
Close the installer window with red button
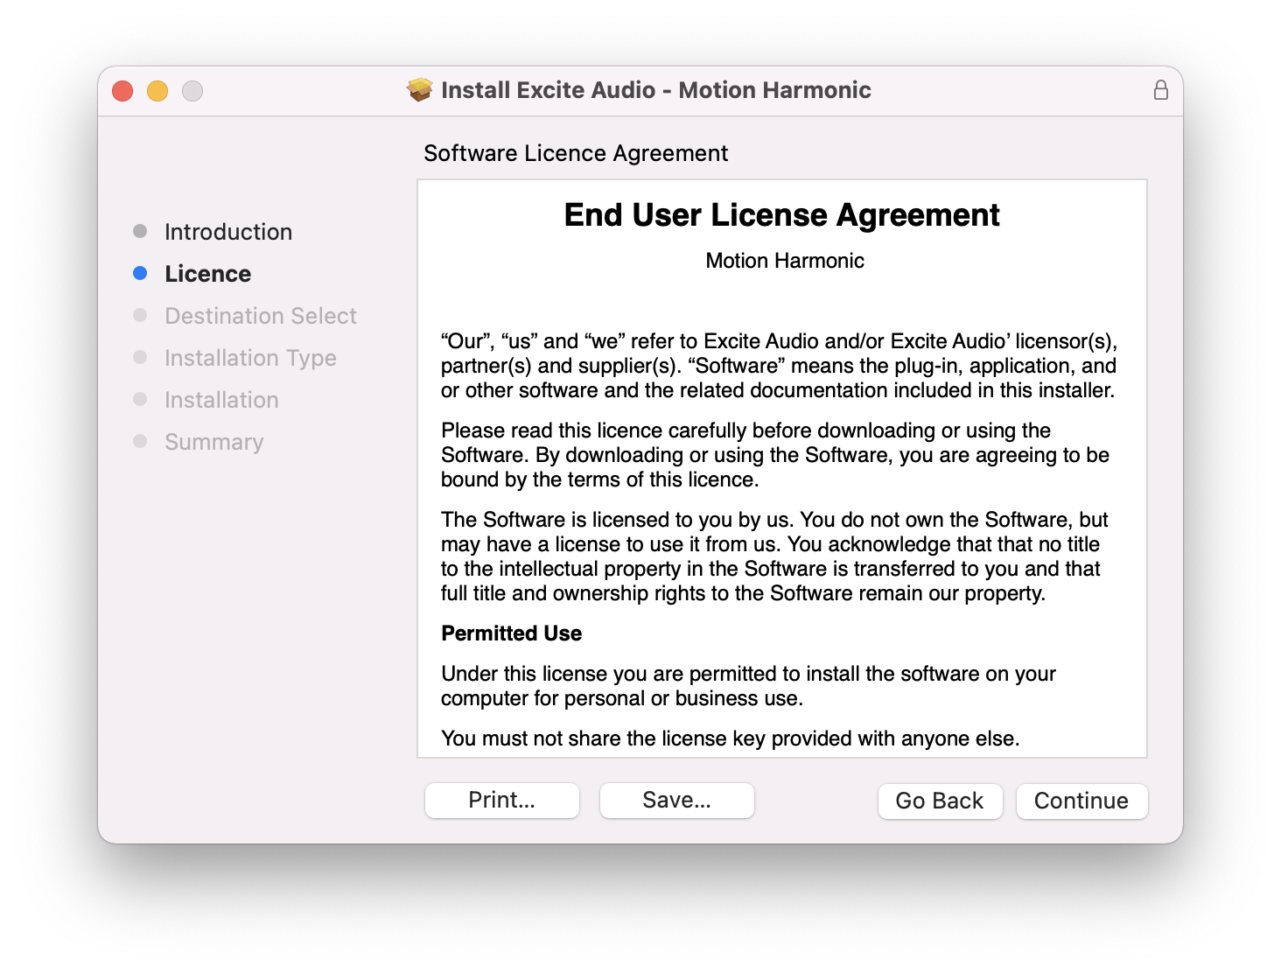pyautogui.click(x=122, y=91)
